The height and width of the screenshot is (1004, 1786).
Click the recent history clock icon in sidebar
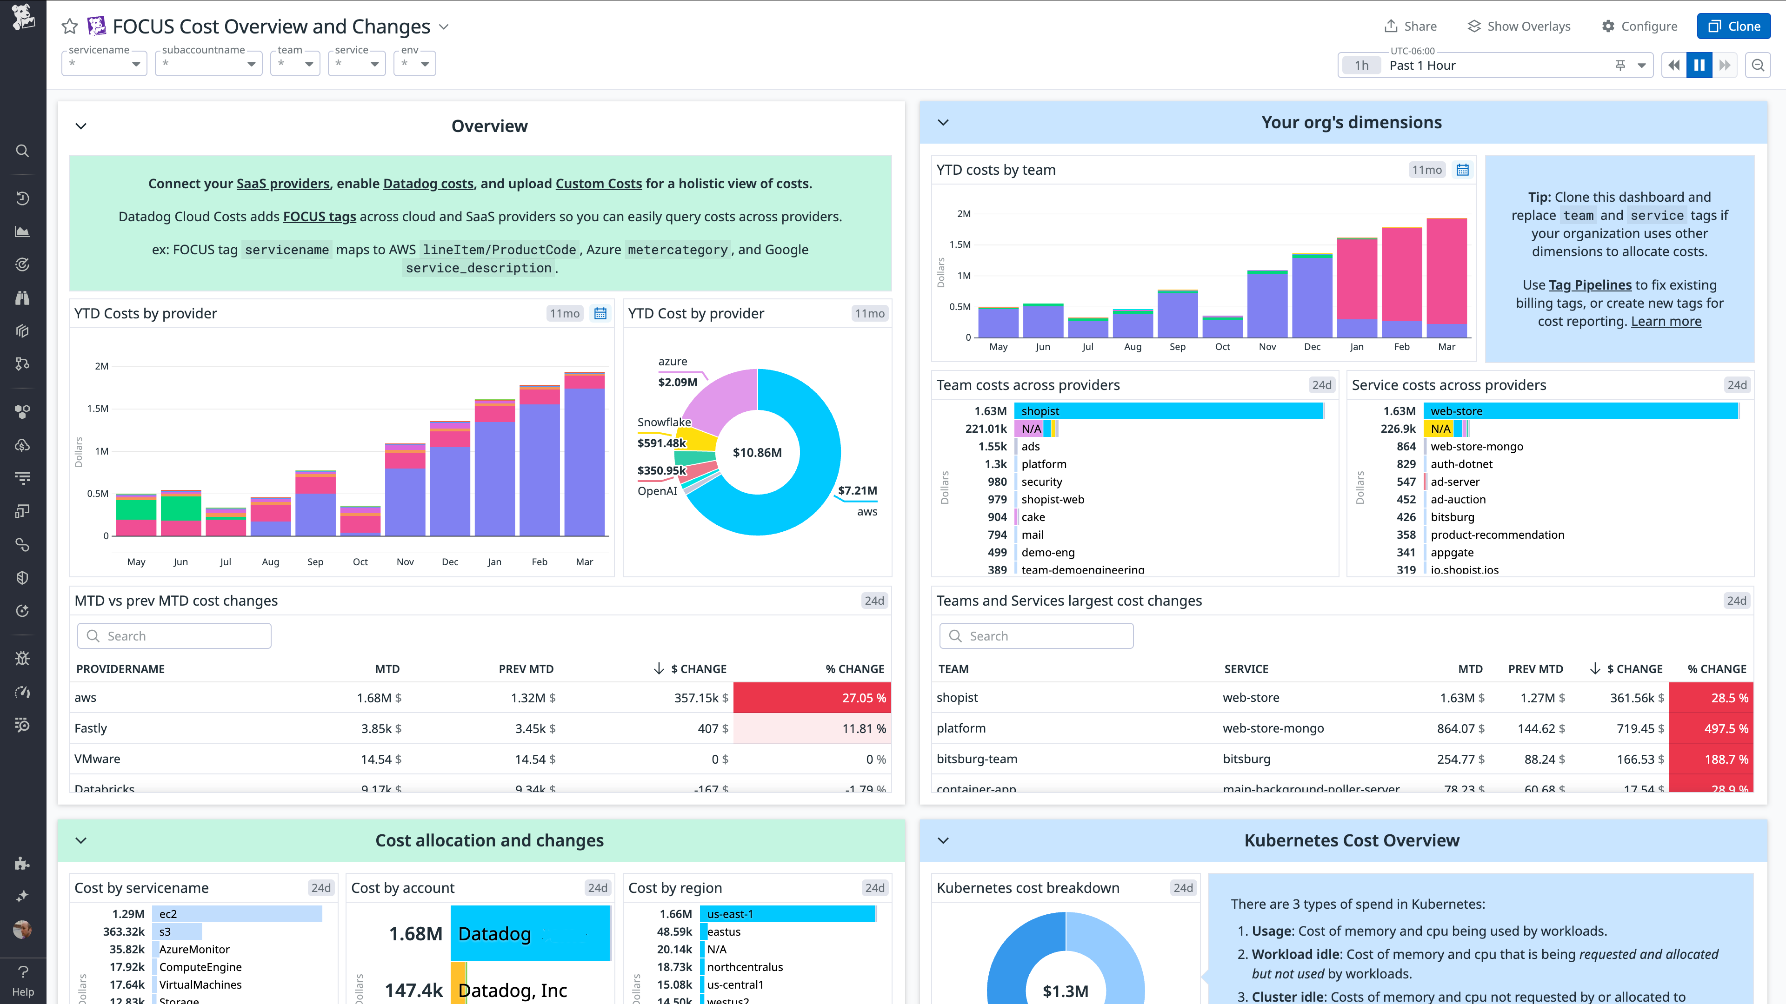pos(23,198)
